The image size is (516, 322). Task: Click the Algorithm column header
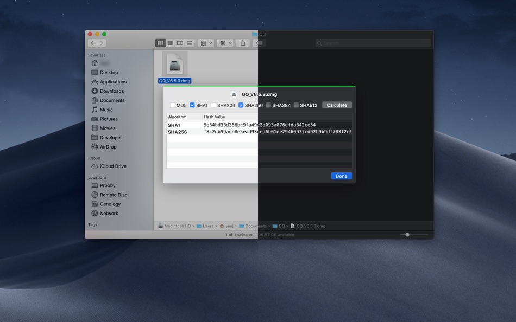pos(184,117)
